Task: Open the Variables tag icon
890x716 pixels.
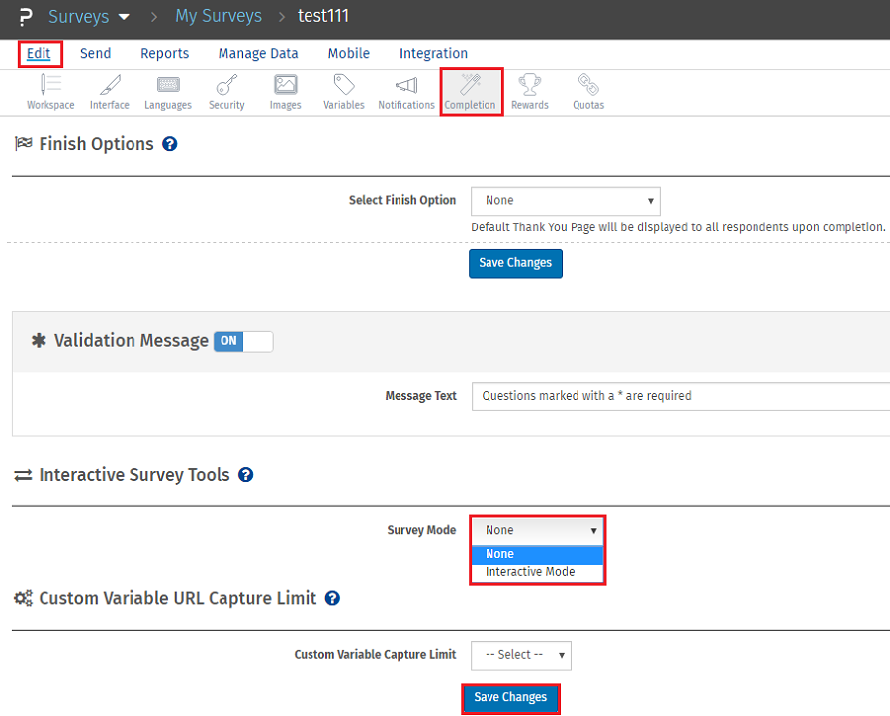Action: (344, 92)
